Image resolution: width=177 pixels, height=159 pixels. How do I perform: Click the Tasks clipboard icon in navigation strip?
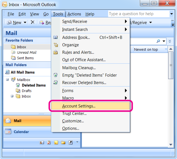[x=49, y=143]
